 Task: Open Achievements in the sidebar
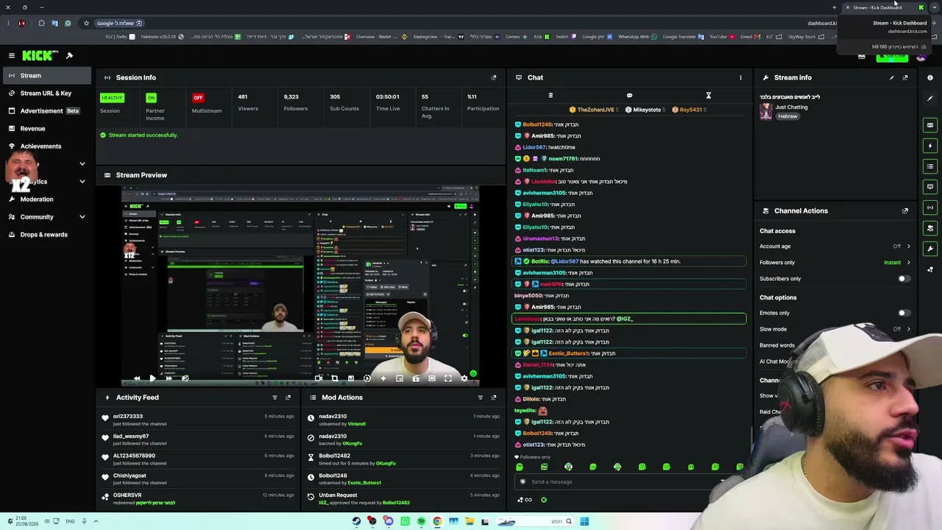[x=46, y=146]
